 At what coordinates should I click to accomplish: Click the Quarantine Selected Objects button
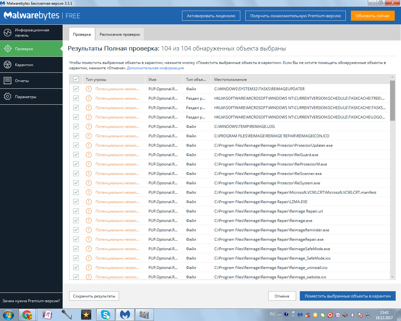click(347, 296)
